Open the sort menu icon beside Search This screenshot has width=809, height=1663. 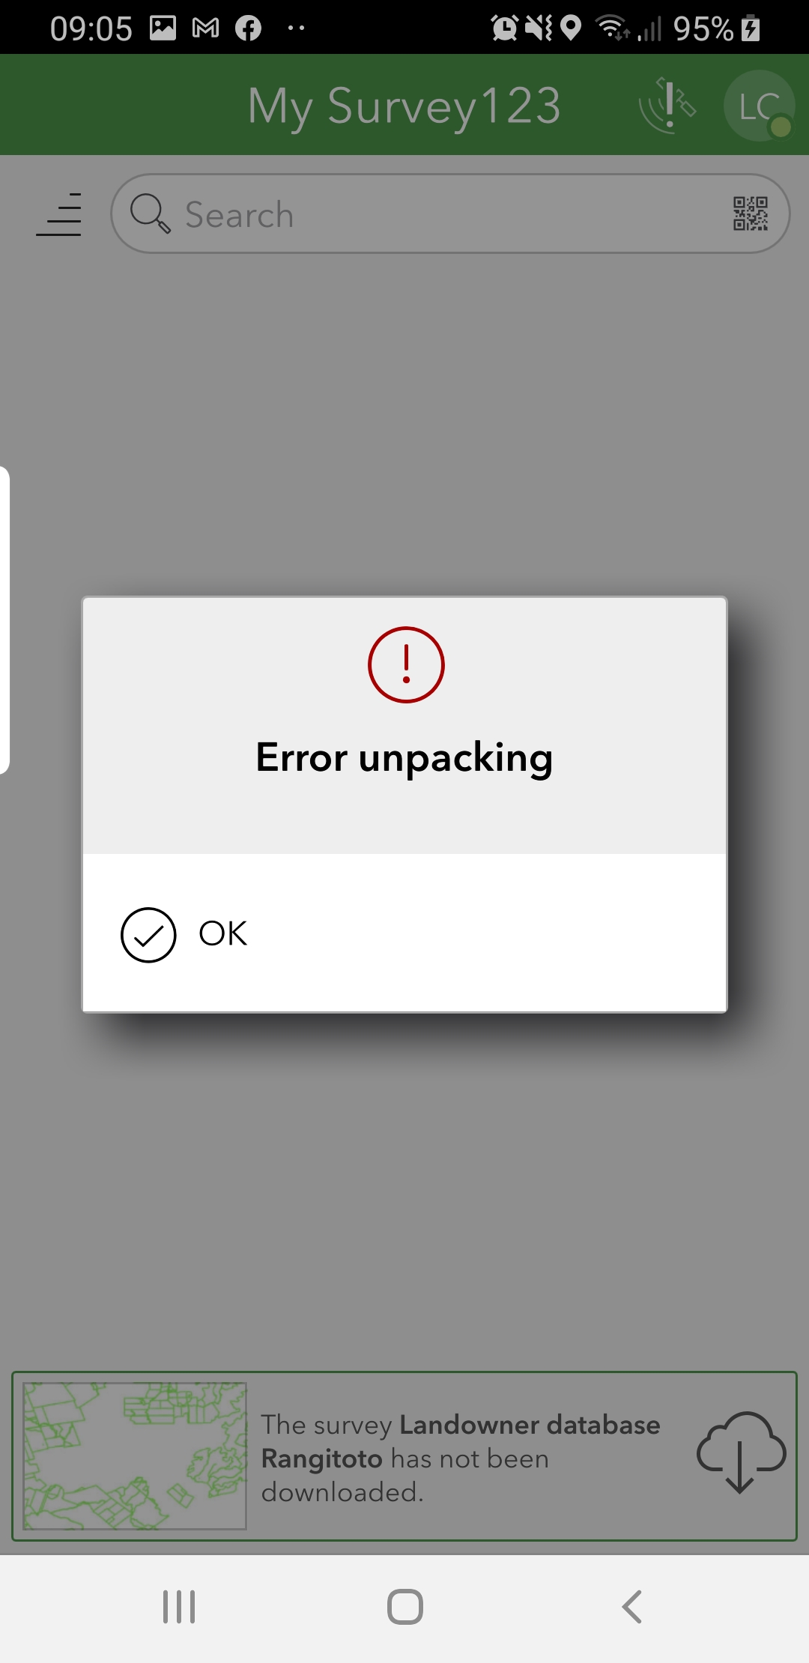[59, 215]
